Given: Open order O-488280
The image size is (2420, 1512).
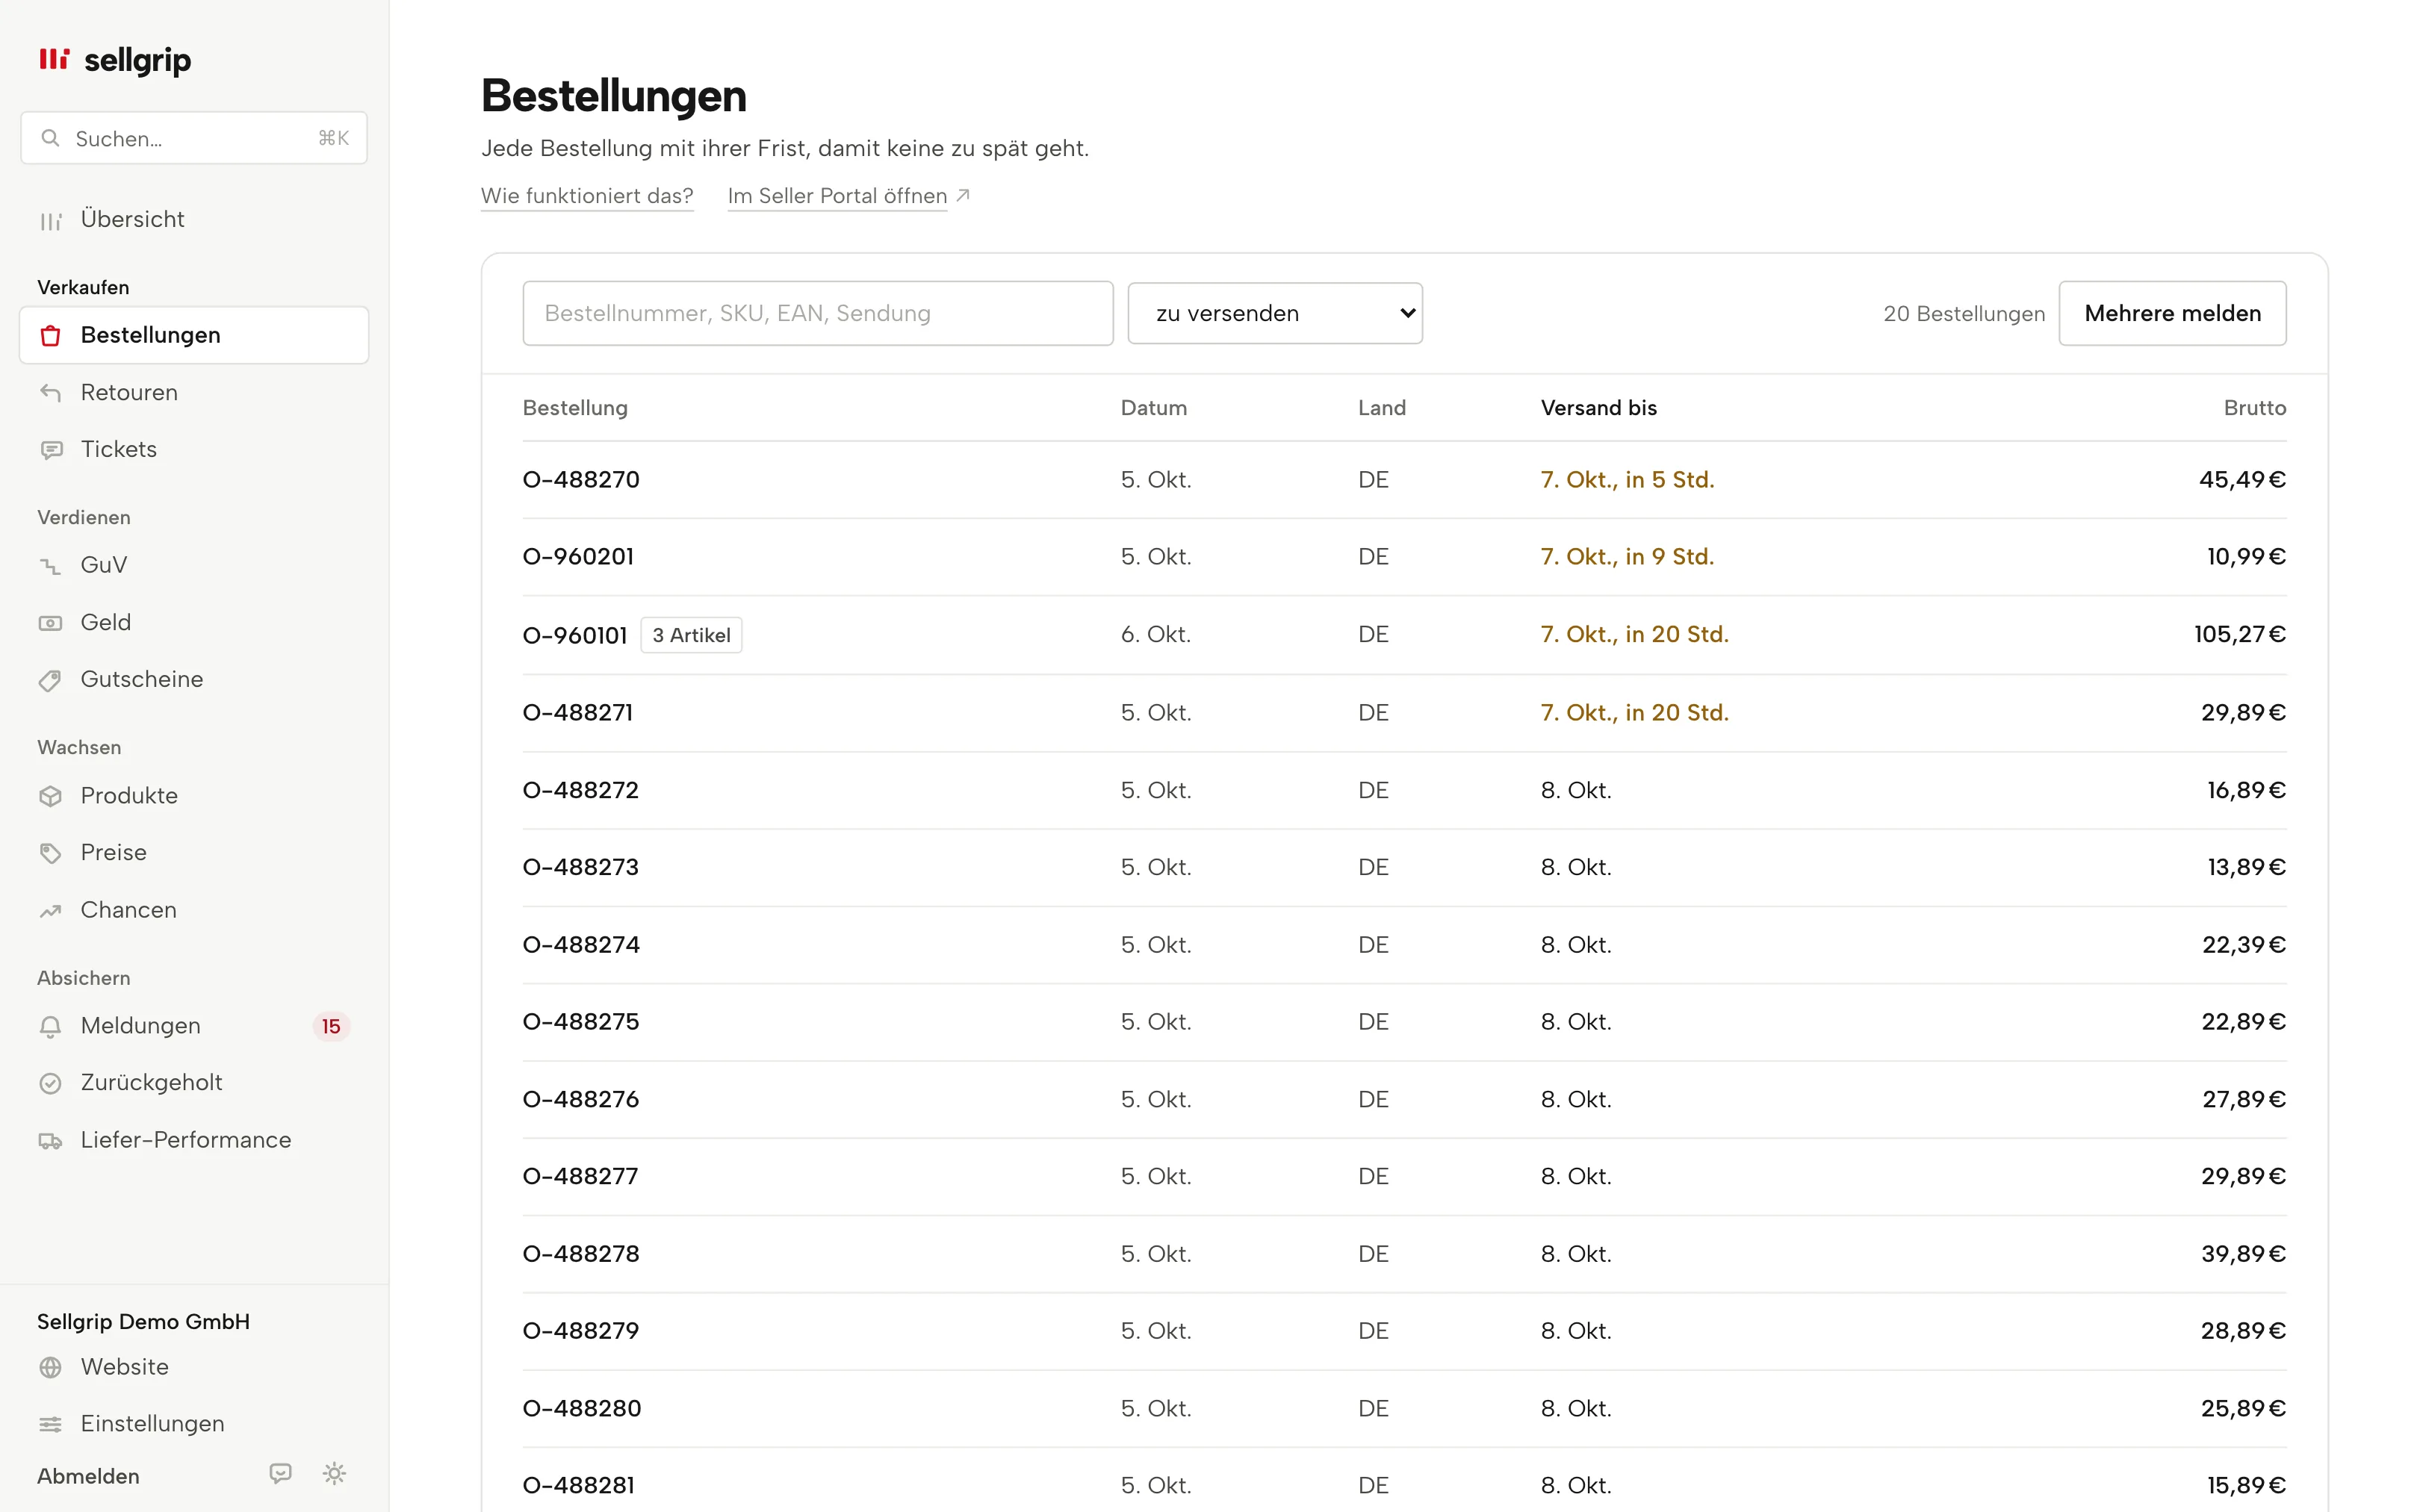Looking at the screenshot, I should 582,1409.
